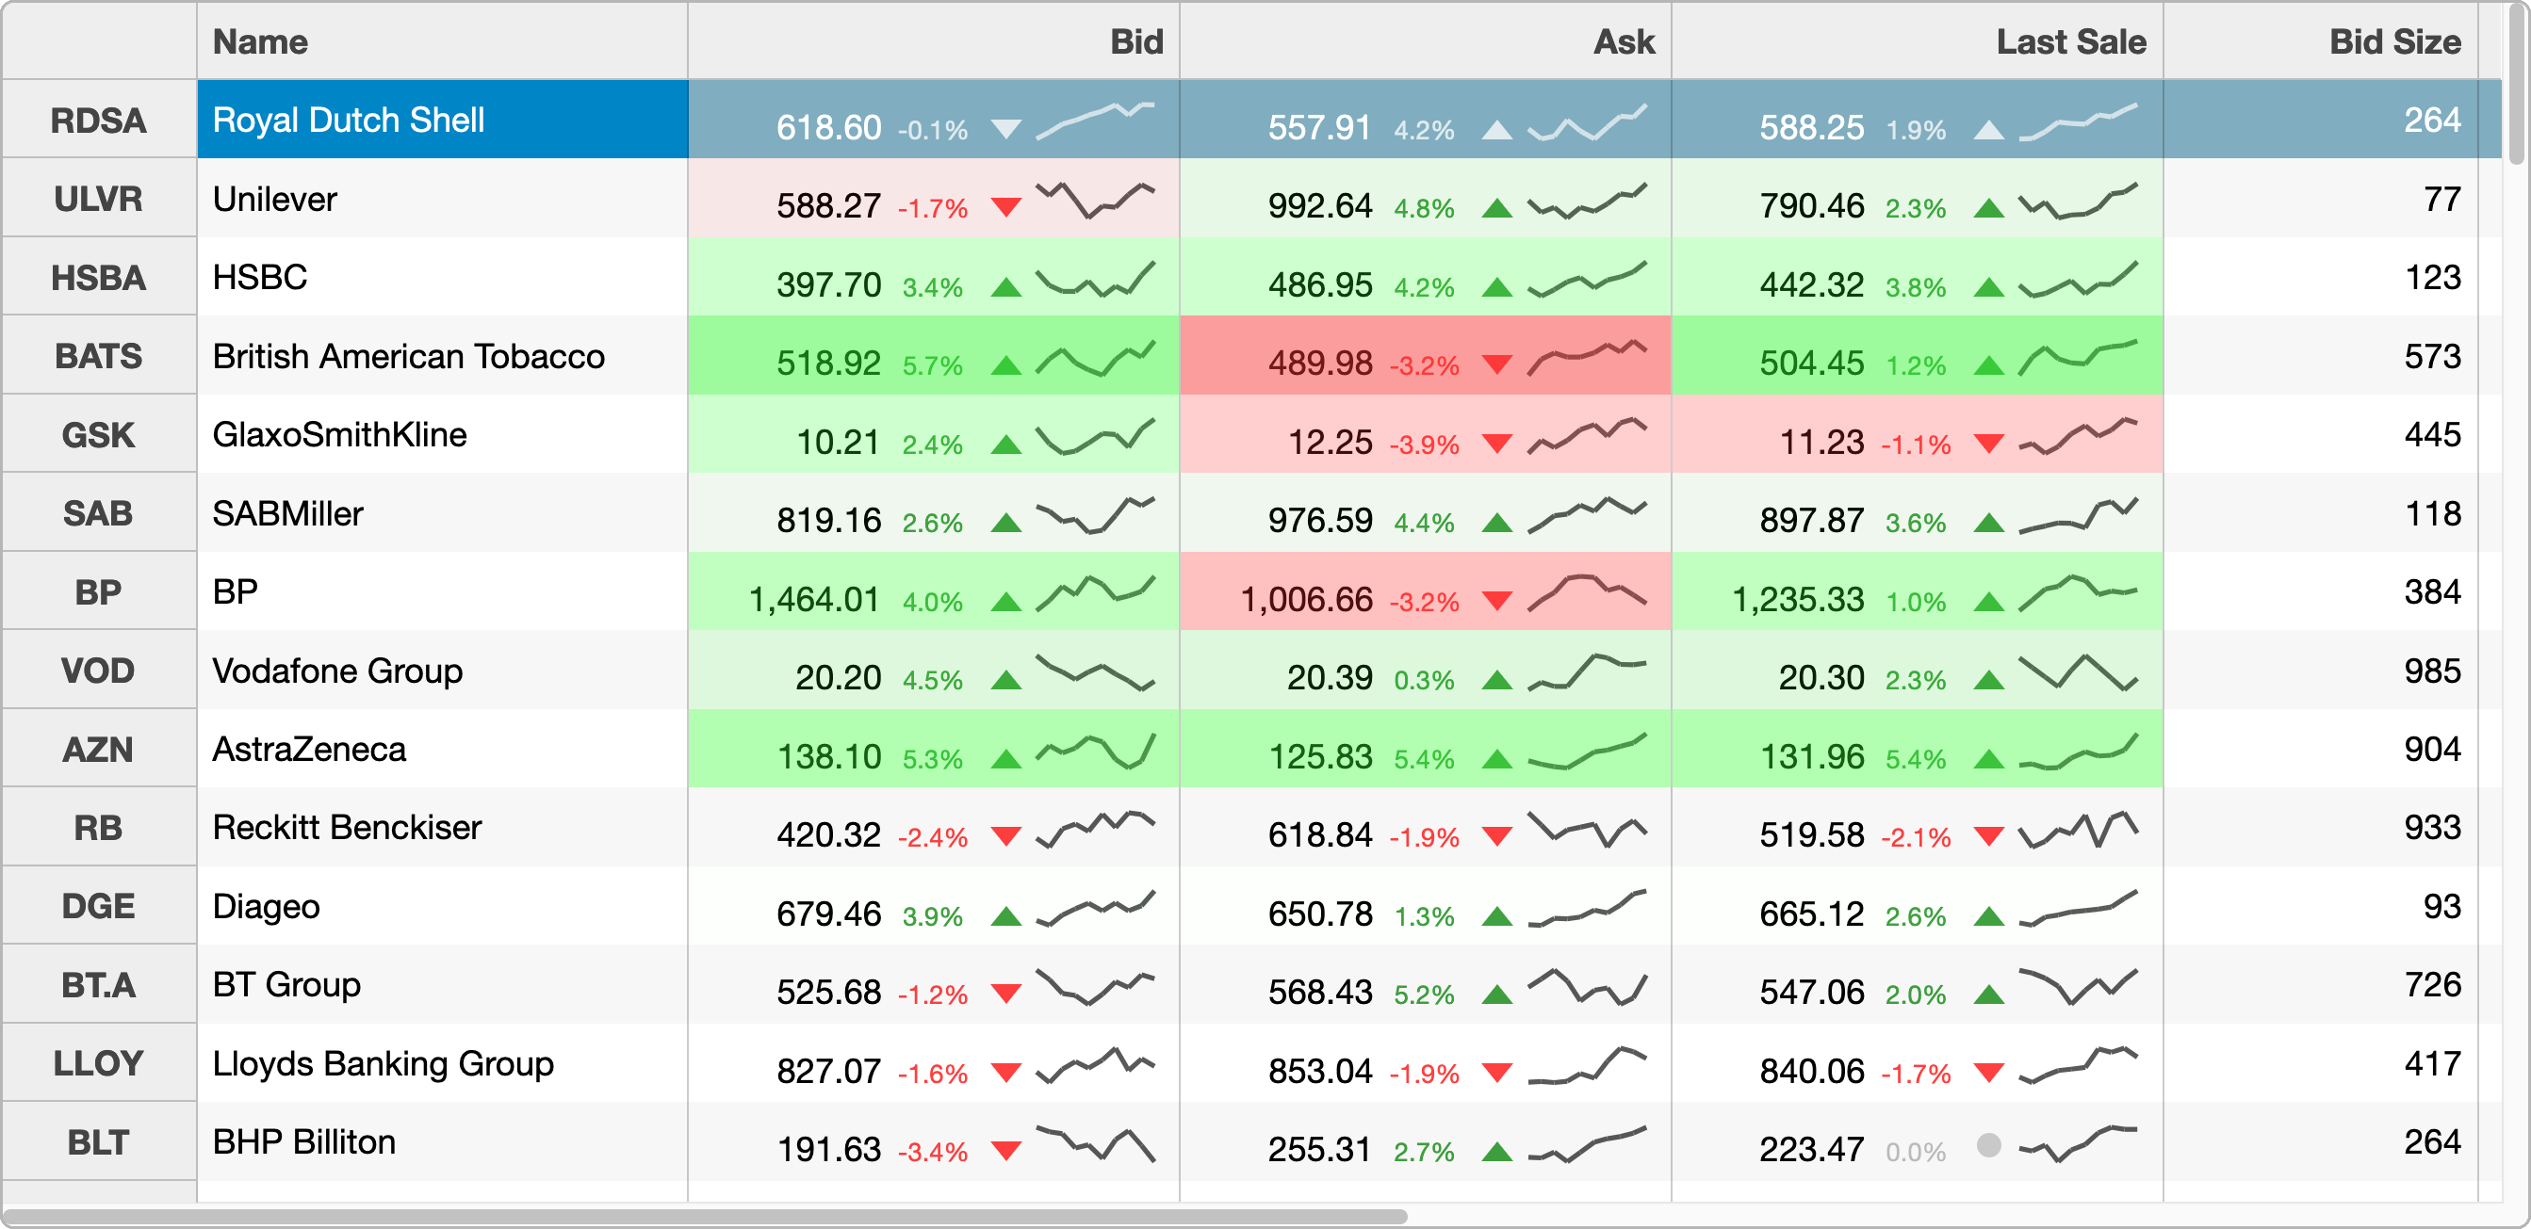2531x1229 pixels.
Task: Click the Reckitt Benckiser bid size 933
Action: [2432, 828]
